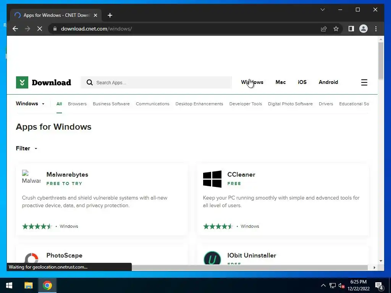This screenshot has width=391, height=293.
Task: Open a new browser tab
Action: (x=110, y=15)
